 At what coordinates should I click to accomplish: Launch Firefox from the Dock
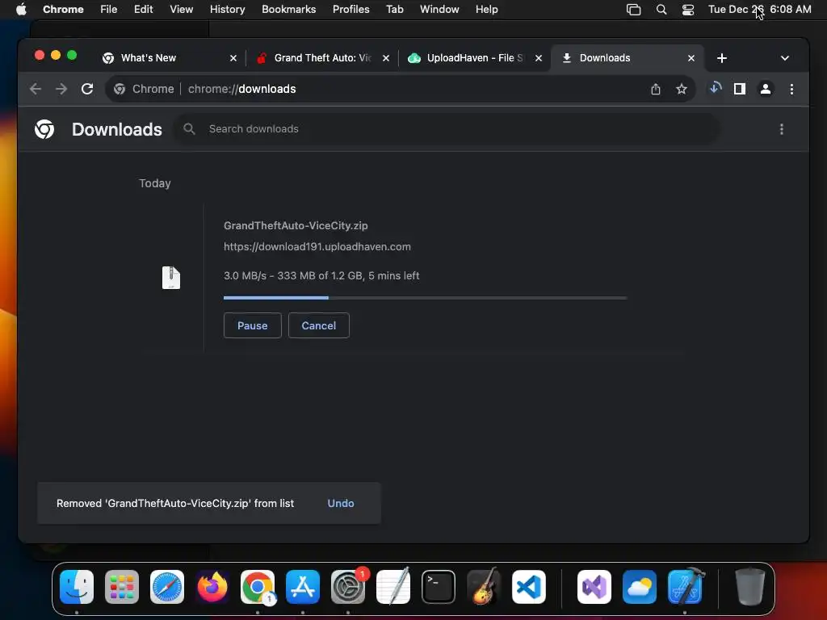(212, 587)
